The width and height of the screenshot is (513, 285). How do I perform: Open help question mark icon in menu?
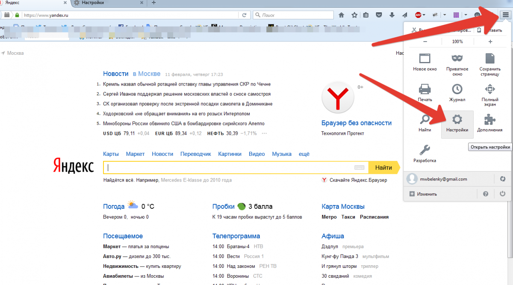tap(486, 194)
